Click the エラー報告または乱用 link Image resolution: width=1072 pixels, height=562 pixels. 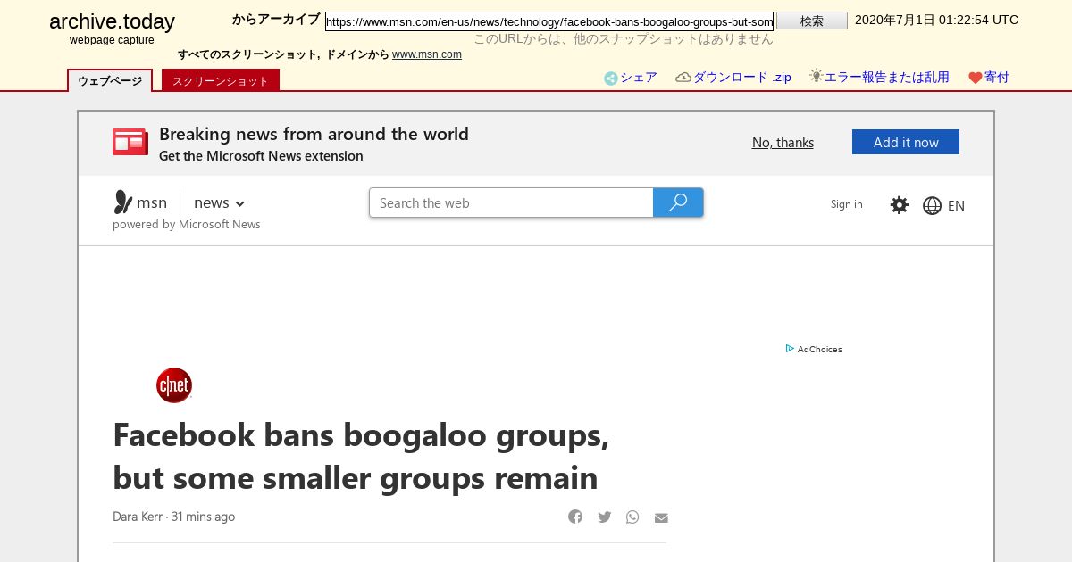tap(887, 78)
